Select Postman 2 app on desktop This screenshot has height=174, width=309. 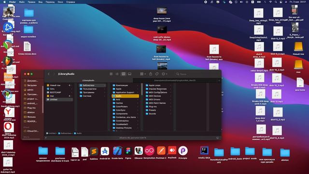pyautogui.click(x=161, y=153)
